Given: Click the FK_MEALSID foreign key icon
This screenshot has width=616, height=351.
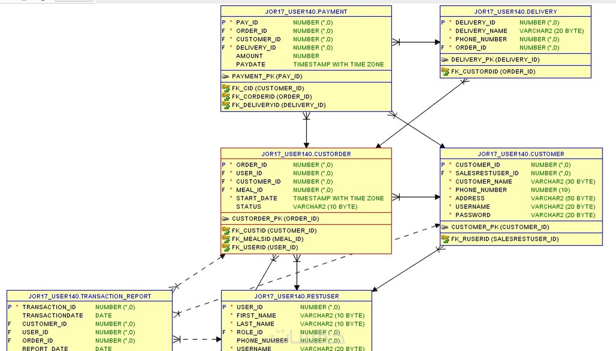Looking at the screenshot, I should pyautogui.click(x=226, y=239).
